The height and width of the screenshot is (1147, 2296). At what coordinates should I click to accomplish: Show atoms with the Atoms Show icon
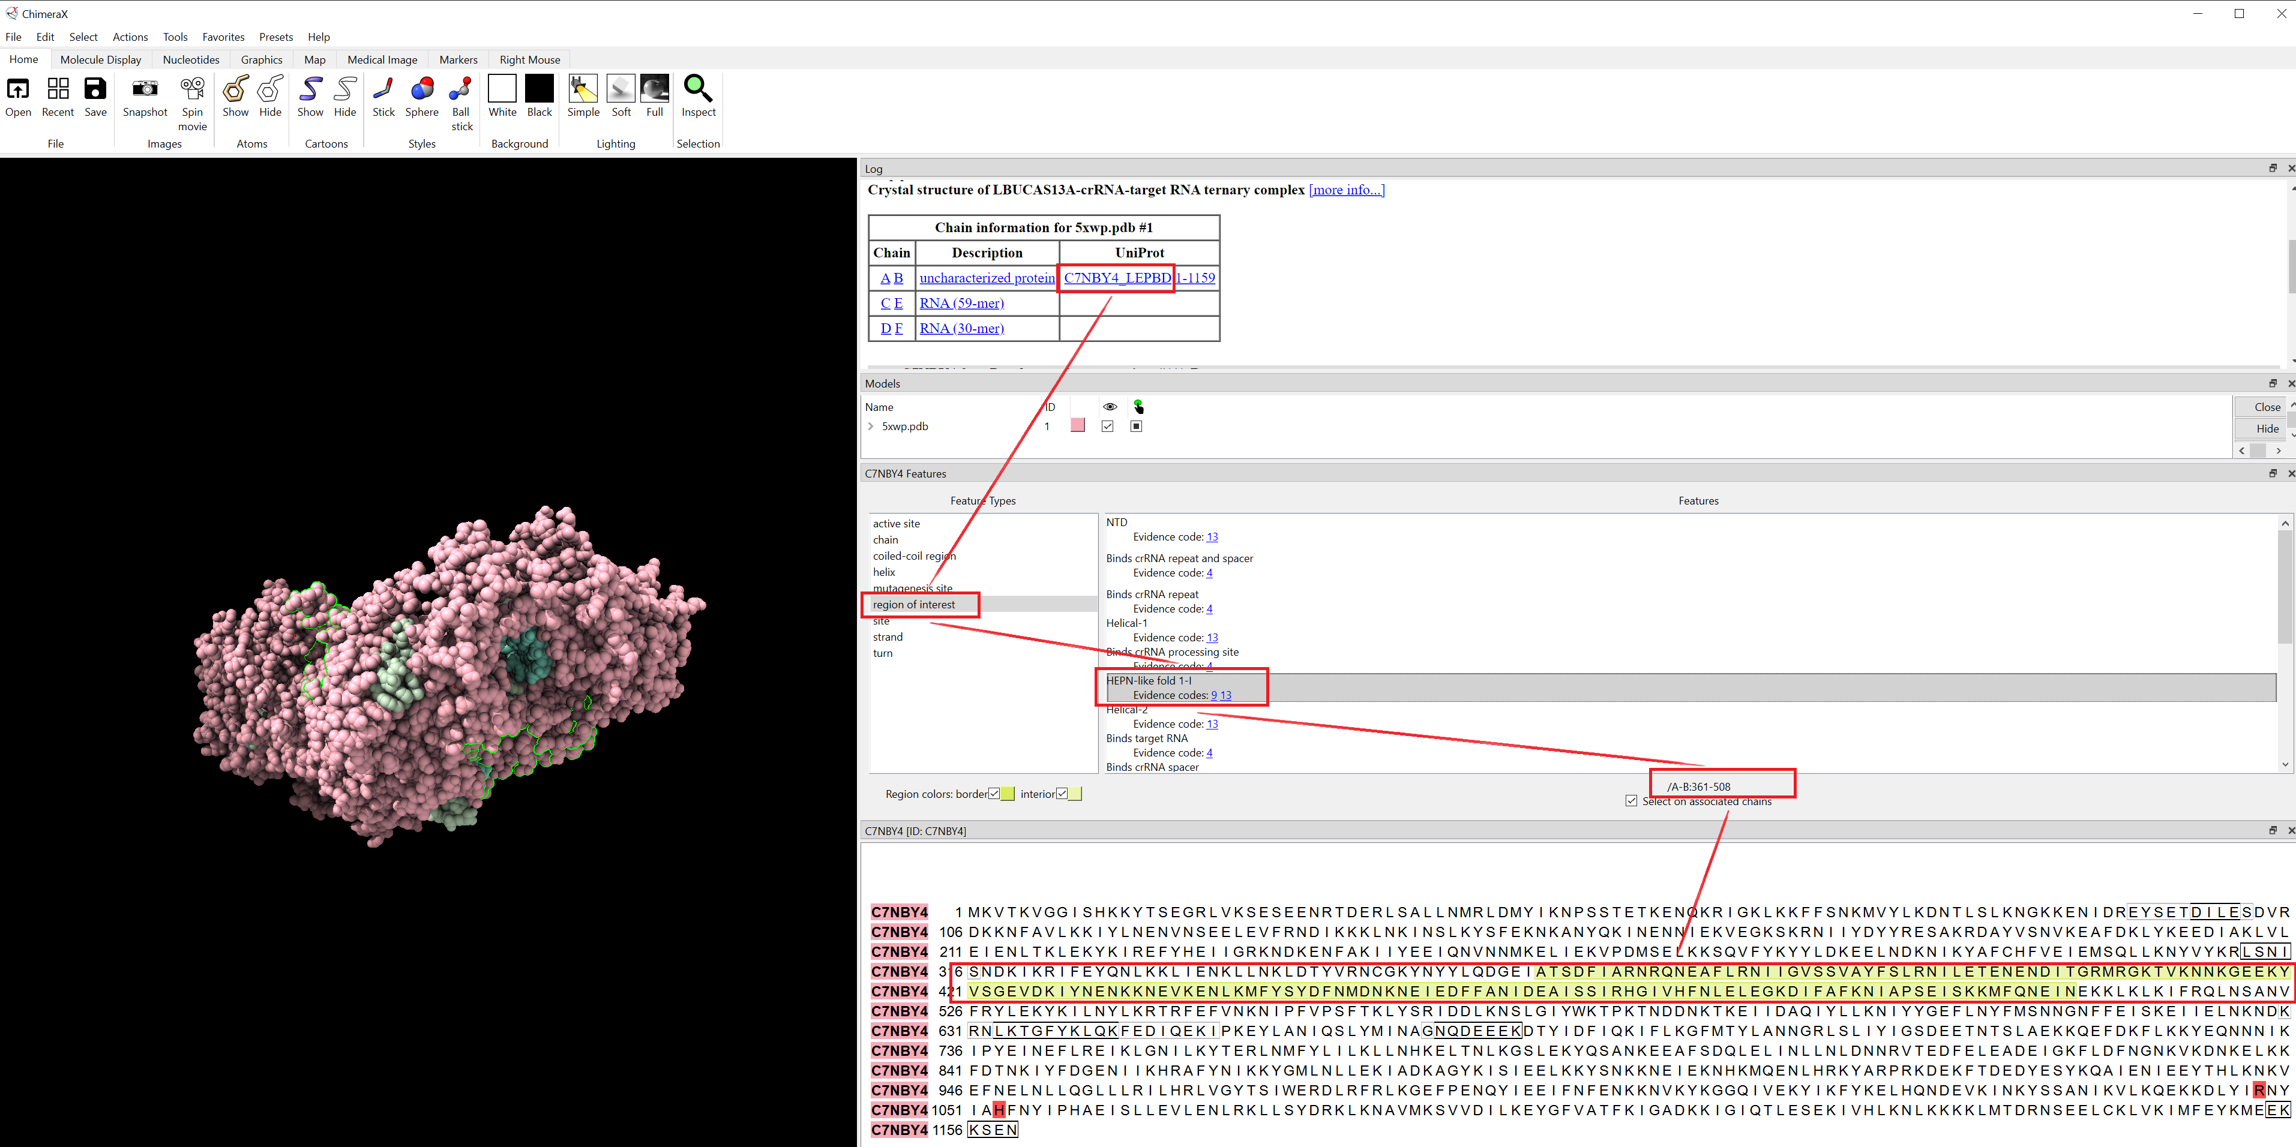tap(235, 88)
